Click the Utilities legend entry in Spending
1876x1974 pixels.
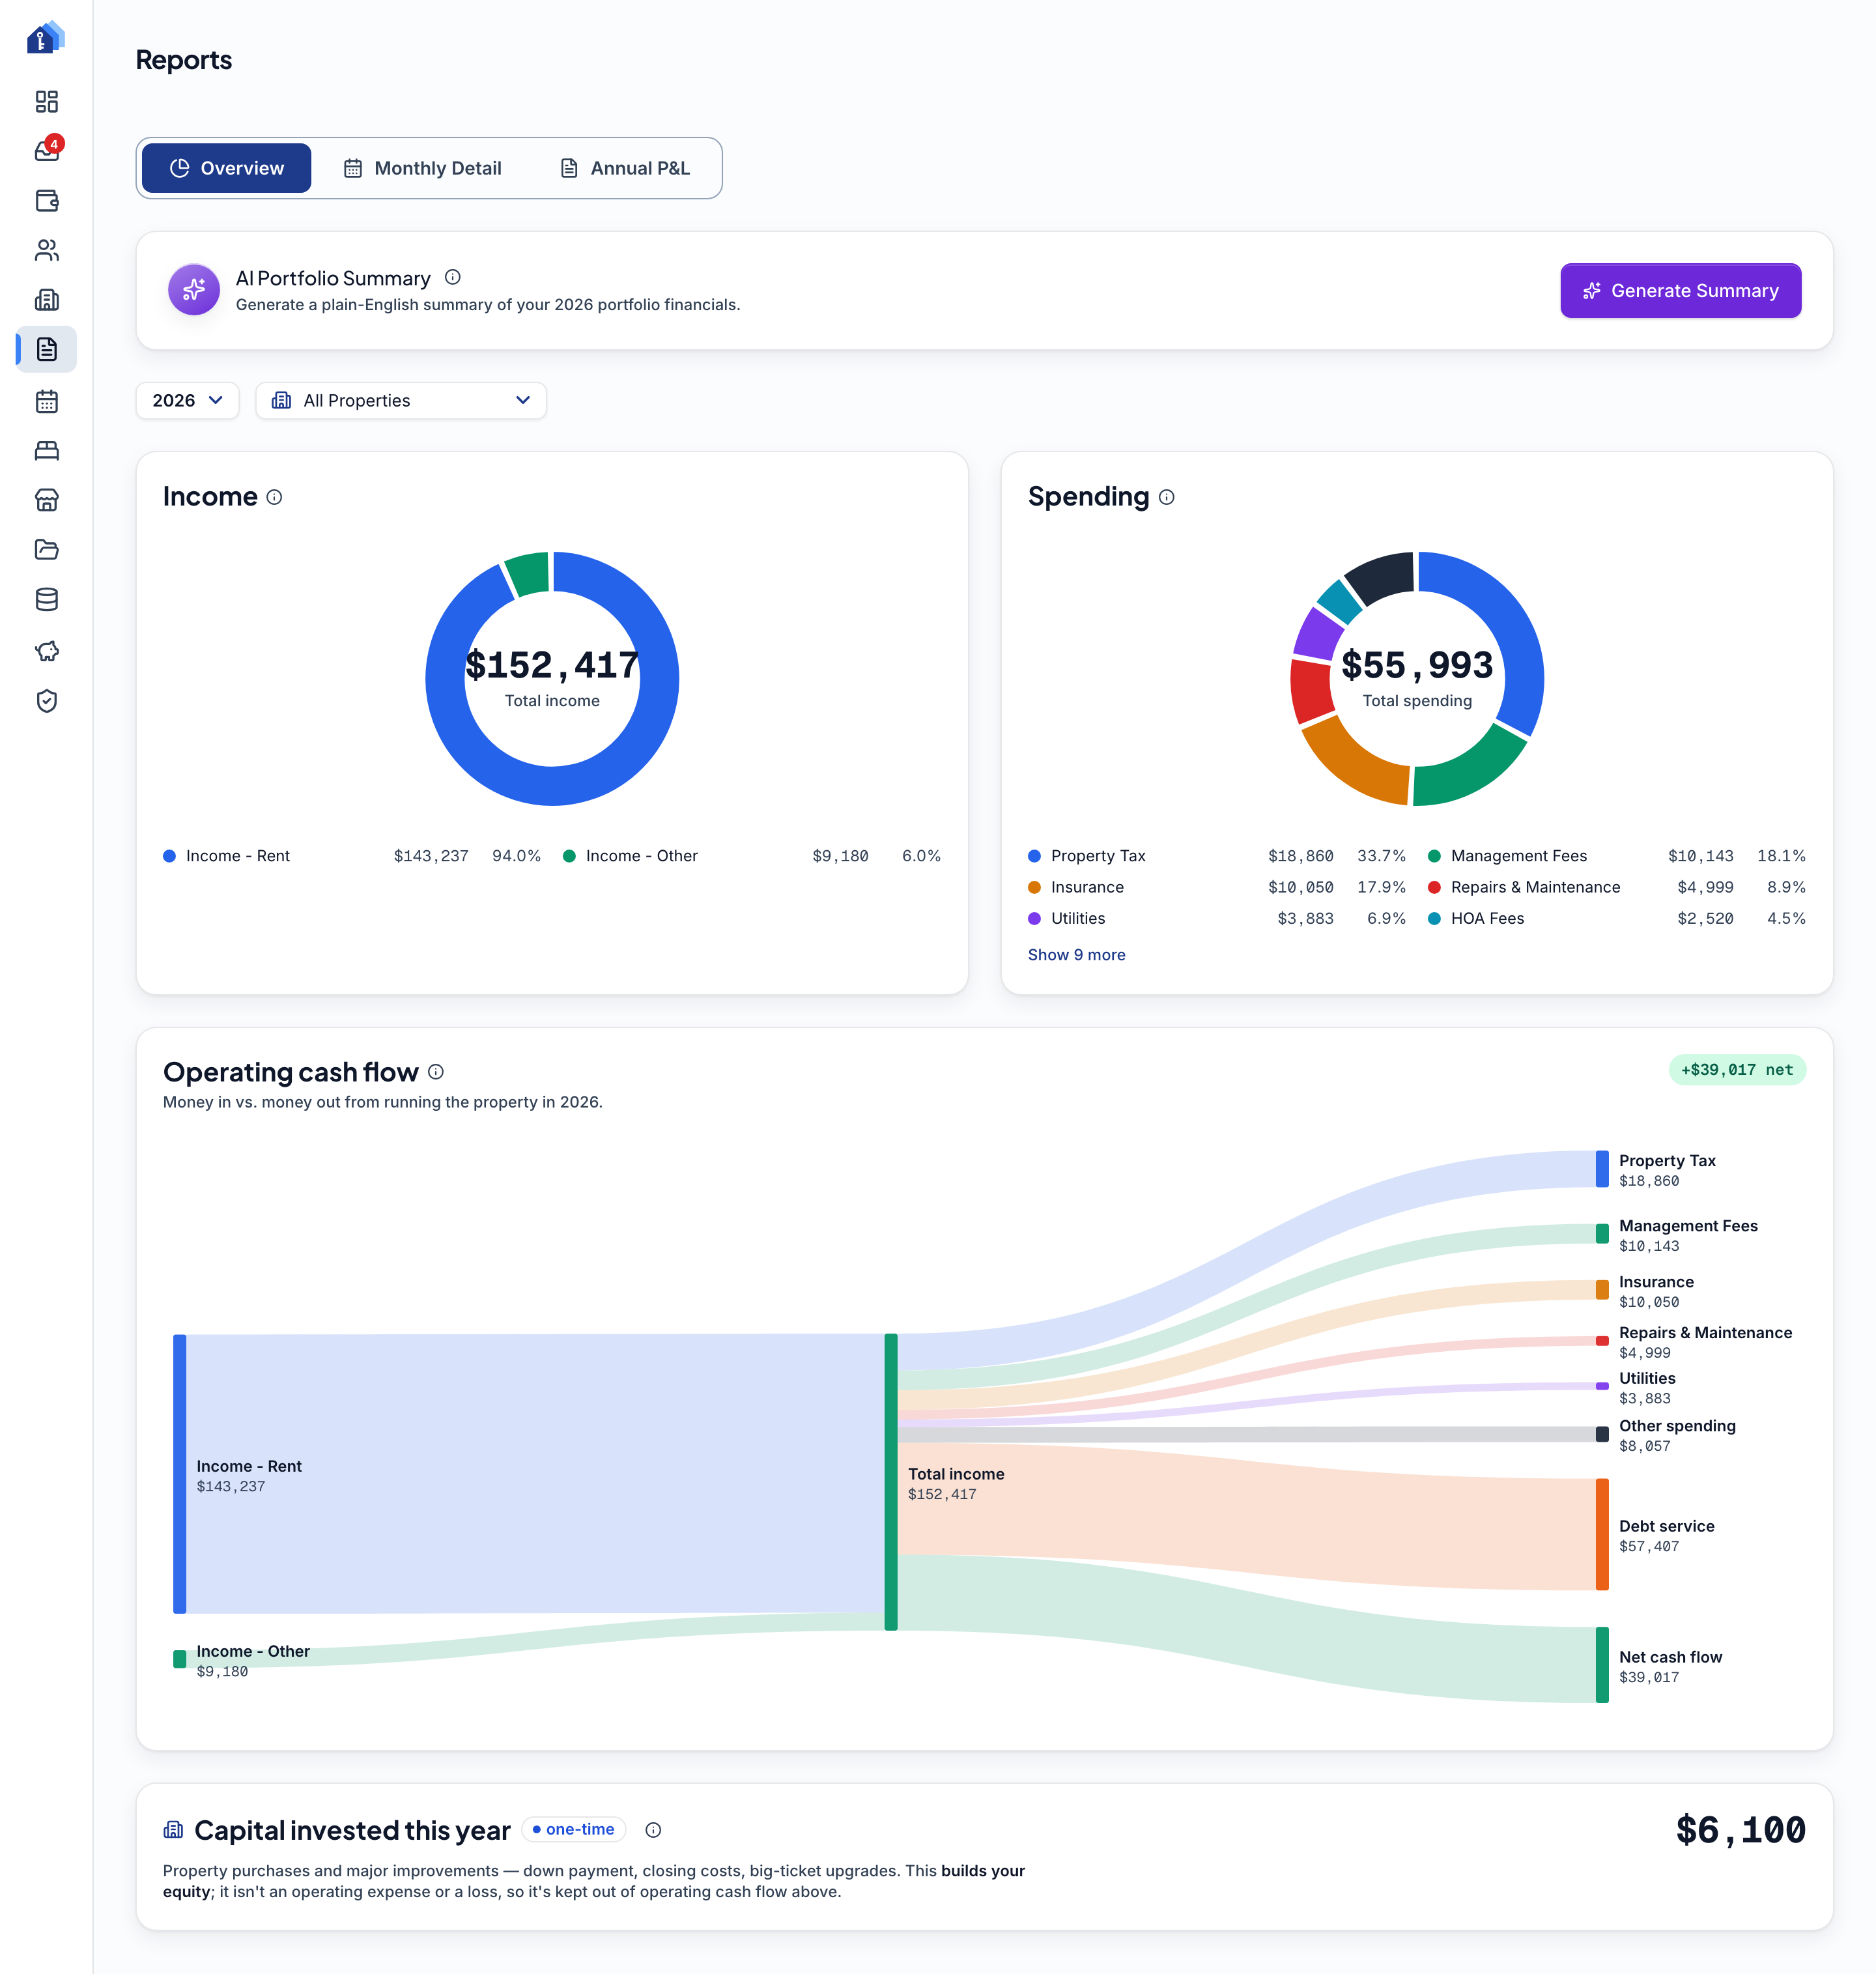click(1216, 918)
